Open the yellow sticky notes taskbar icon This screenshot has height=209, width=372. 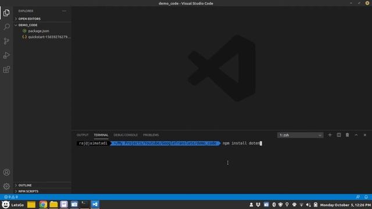(31, 204)
